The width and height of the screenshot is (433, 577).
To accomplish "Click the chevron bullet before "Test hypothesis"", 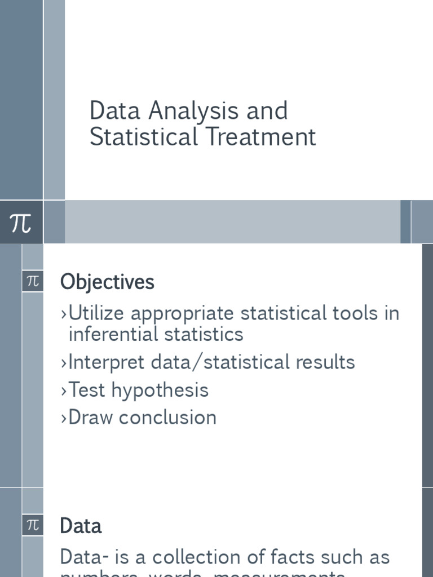I will (64, 390).
